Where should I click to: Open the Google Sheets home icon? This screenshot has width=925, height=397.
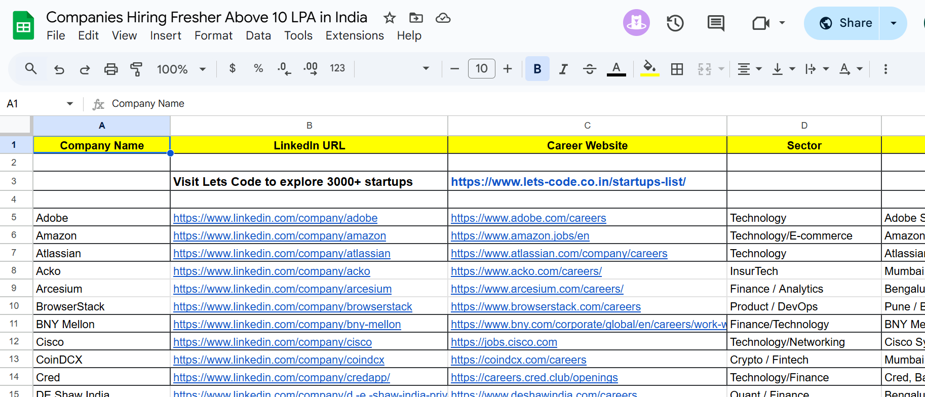click(23, 25)
